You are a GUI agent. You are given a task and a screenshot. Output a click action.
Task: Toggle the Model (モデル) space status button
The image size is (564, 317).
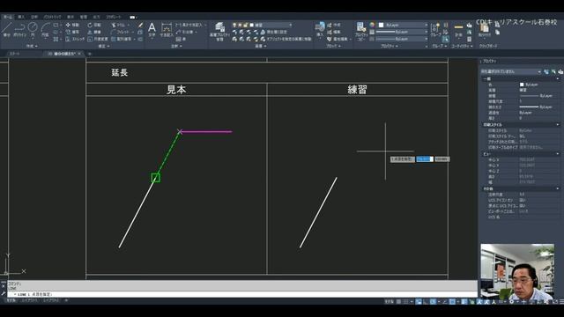coord(389,301)
